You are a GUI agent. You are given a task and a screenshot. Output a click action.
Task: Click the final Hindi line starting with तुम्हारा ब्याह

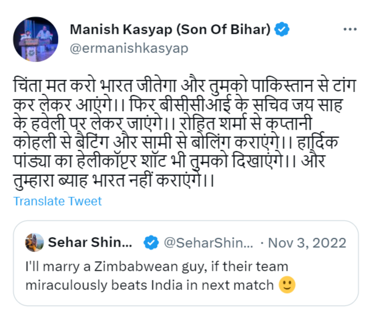tap(114, 181)
